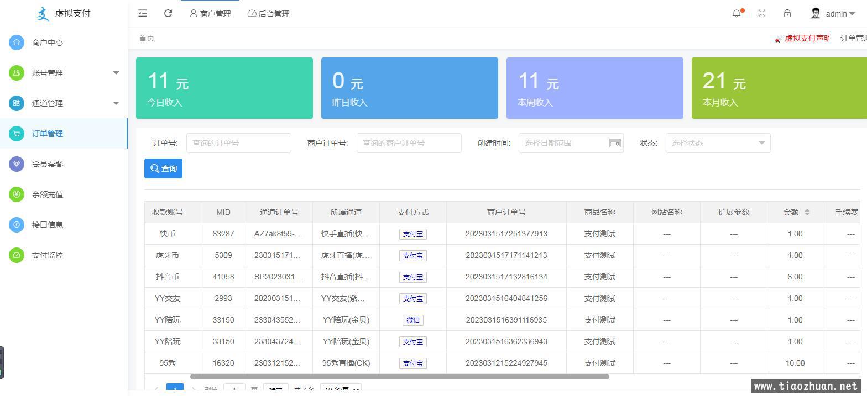Open the calendar icon in 创建时间 field
Viewport: 867px width, 396px height.
pyautogui.click(x=615, y=143)
